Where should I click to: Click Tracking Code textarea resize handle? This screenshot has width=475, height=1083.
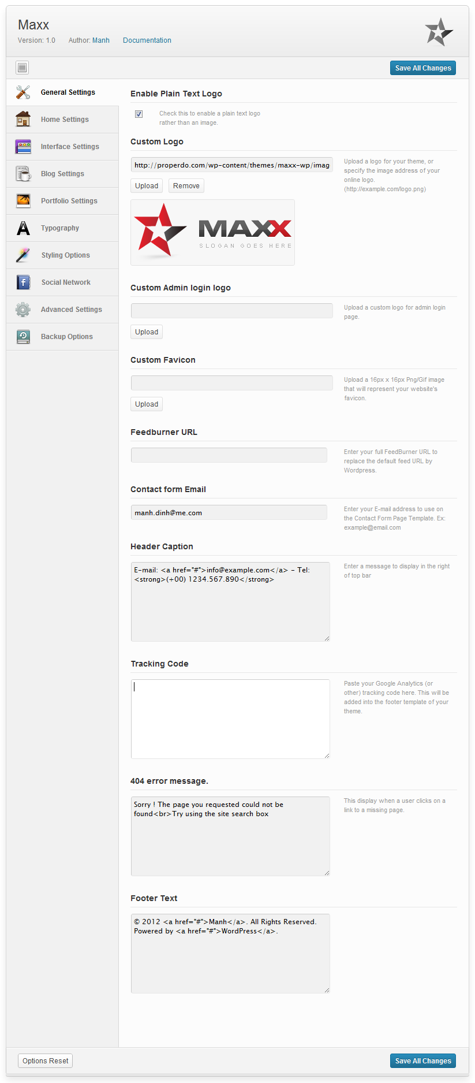point(327,756)
